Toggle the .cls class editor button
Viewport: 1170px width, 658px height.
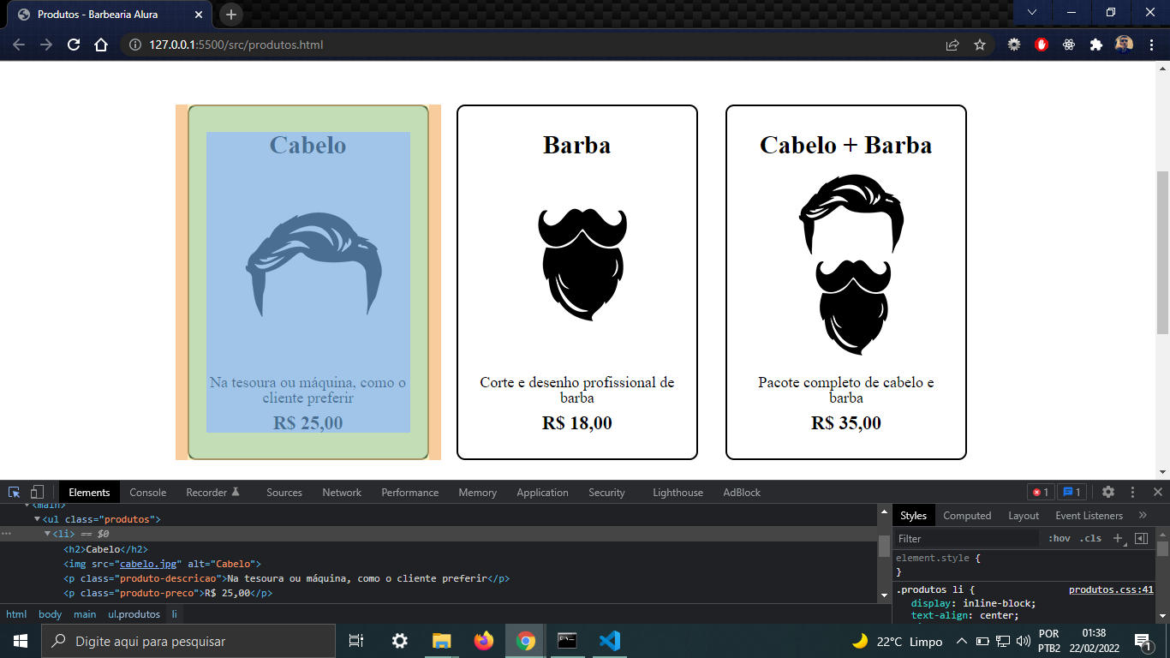point(1090,538)
